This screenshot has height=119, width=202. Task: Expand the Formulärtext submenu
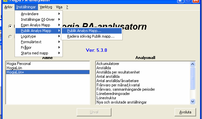pyautogui.click(x=39, y=42)
